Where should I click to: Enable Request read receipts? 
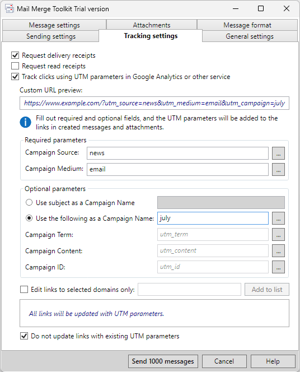click(x=15, y=66)
